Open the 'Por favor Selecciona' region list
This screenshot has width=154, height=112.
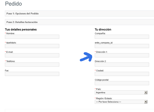click(121, 102)
